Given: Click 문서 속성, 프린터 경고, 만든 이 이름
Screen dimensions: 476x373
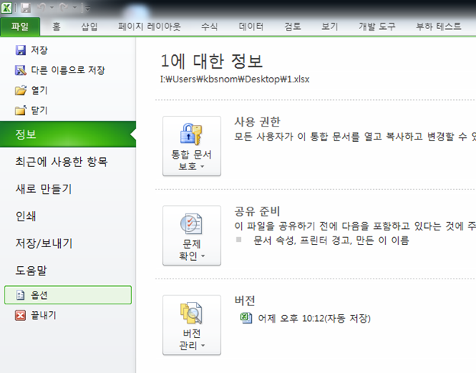Looking at the screenshot, I should pyautogui.click(x=331, y=240).
